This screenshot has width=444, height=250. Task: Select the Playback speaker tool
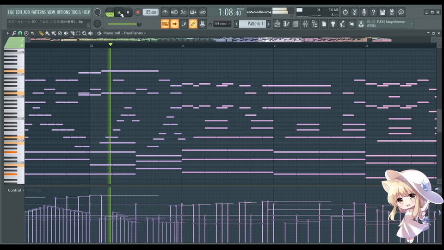(x=91, y=33)
